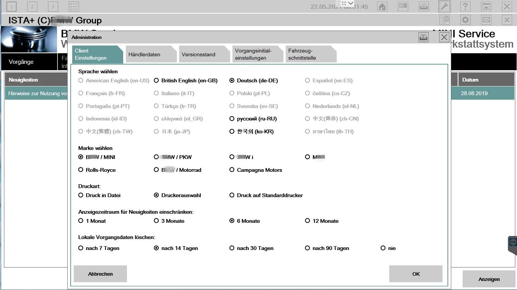Screen dimensions: 517x290
Task: Choose the Campagna Motors brand option
Action: coord(256,170)
